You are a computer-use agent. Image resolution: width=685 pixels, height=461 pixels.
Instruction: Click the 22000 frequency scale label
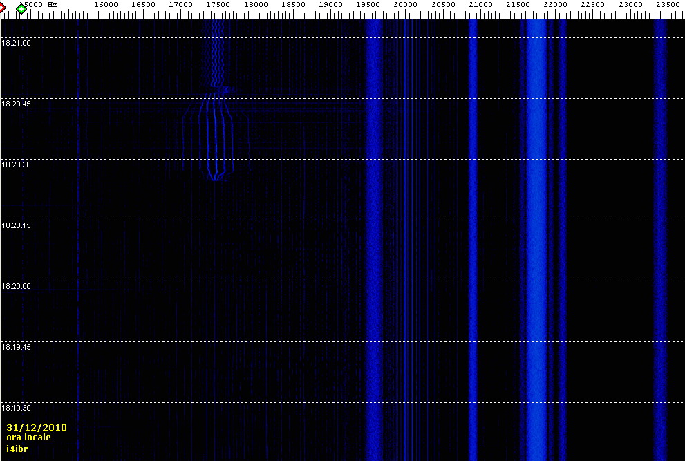coord(556,4)
